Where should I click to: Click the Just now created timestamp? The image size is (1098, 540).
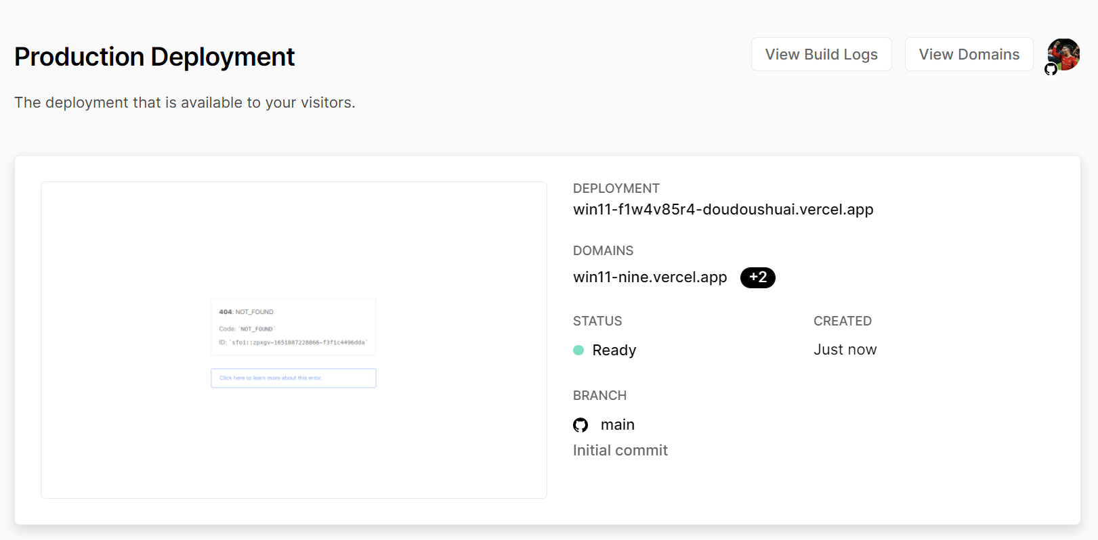pyautogui.click(x=845, y=350)
